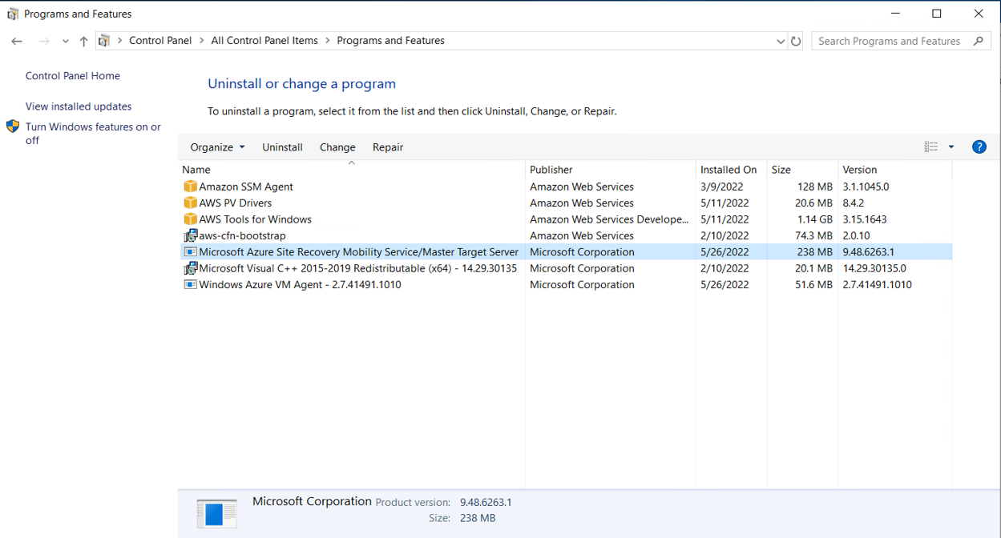Go back with the Back arrow

(17, 41)
